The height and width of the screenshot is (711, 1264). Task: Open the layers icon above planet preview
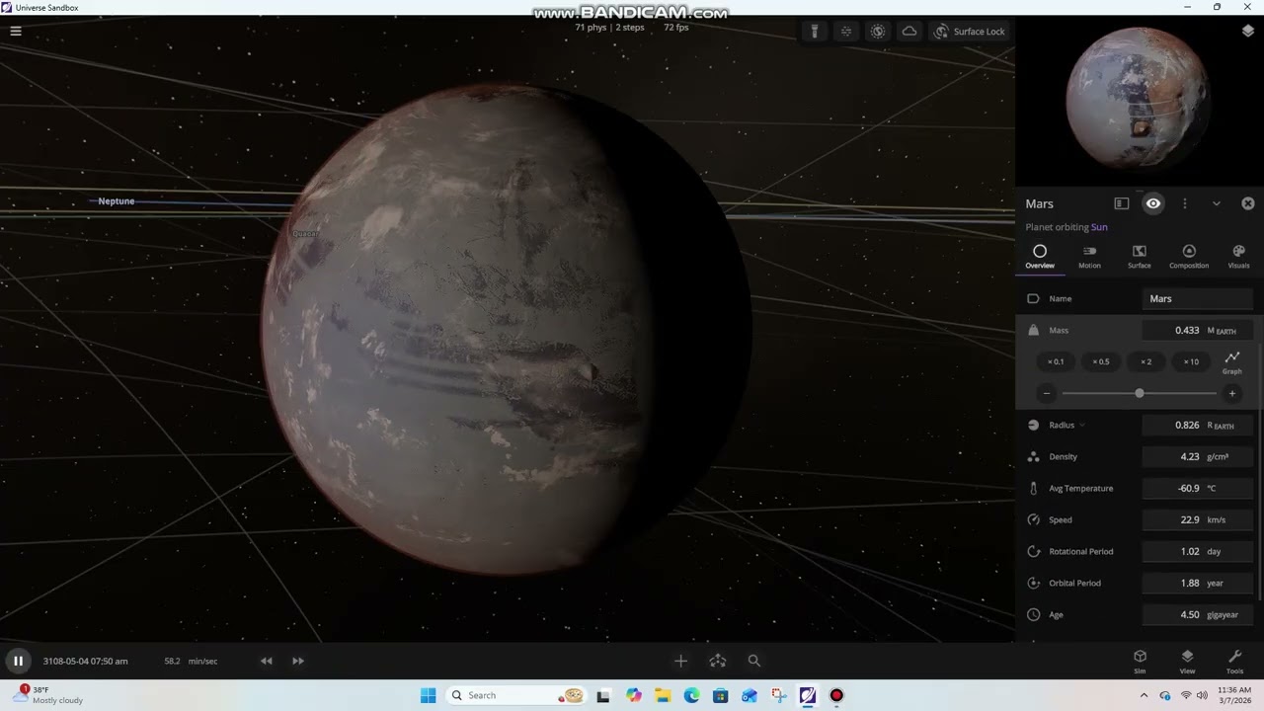click(1248, 31)
